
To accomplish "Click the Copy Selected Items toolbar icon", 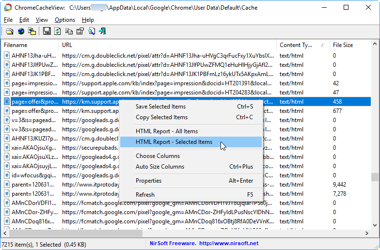I will 69,31.
